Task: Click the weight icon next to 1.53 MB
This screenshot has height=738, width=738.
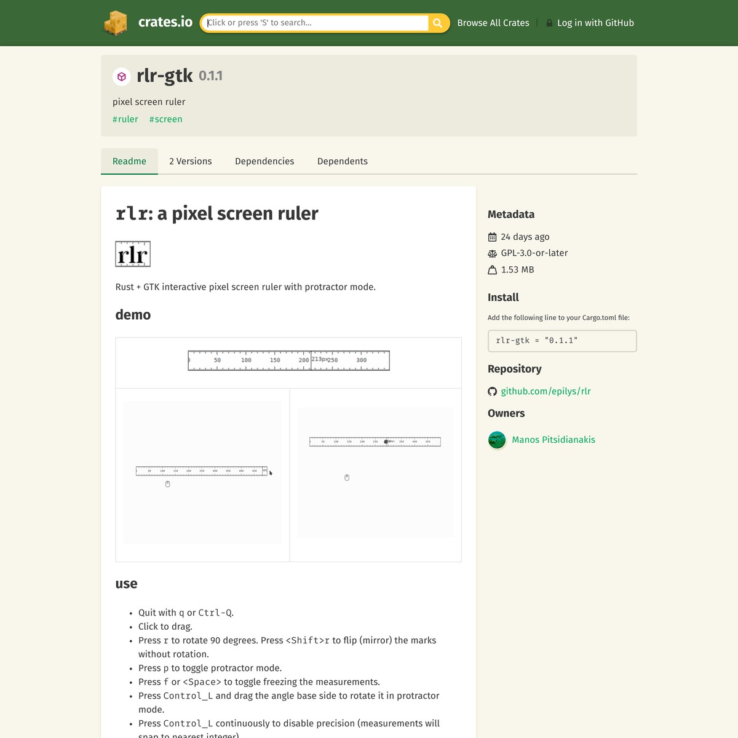Action: (x=492, y=269)
